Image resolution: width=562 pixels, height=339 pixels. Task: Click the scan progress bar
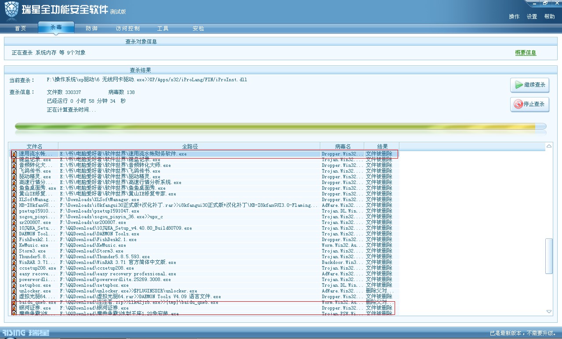tap(281, 127)
